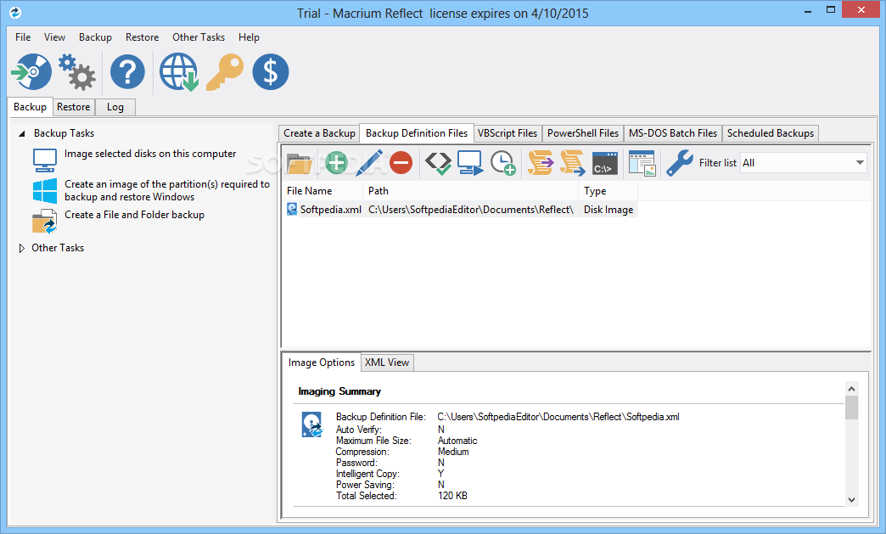Click the folder icon in definition files toolbar
This screenshot has height=534, width=886.
299,163
